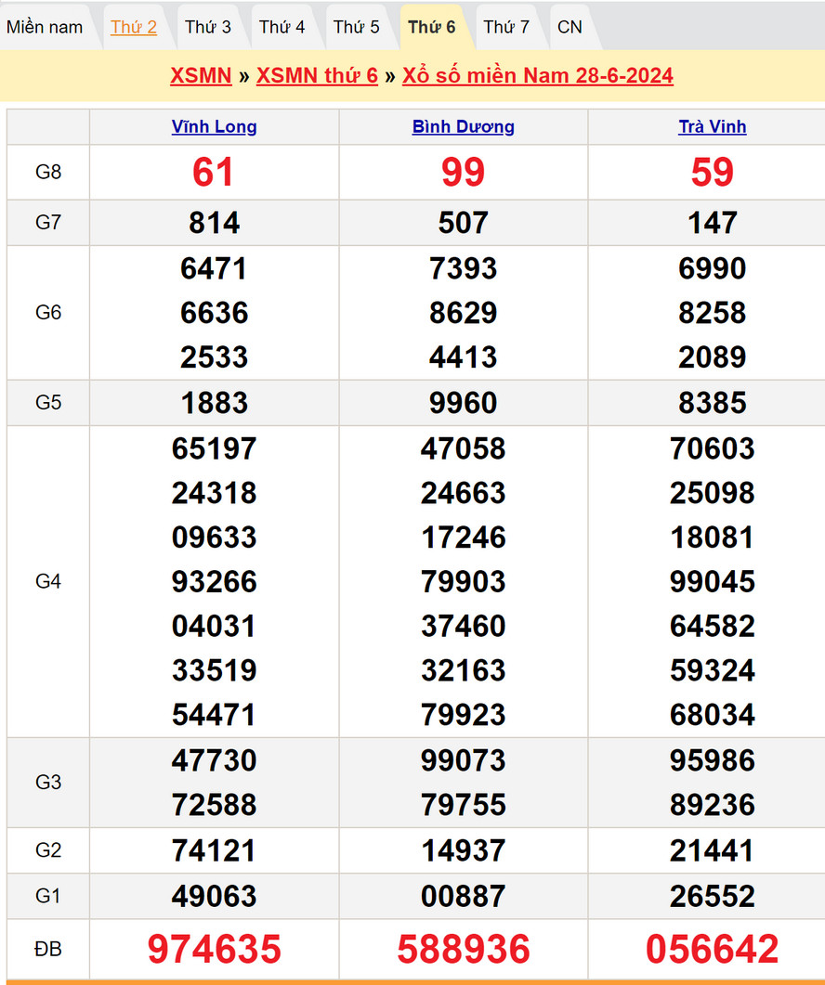This screenshot has width=825, height=985.
Task: Click the XSMN breadcrumb link
Action: [201, 75]
